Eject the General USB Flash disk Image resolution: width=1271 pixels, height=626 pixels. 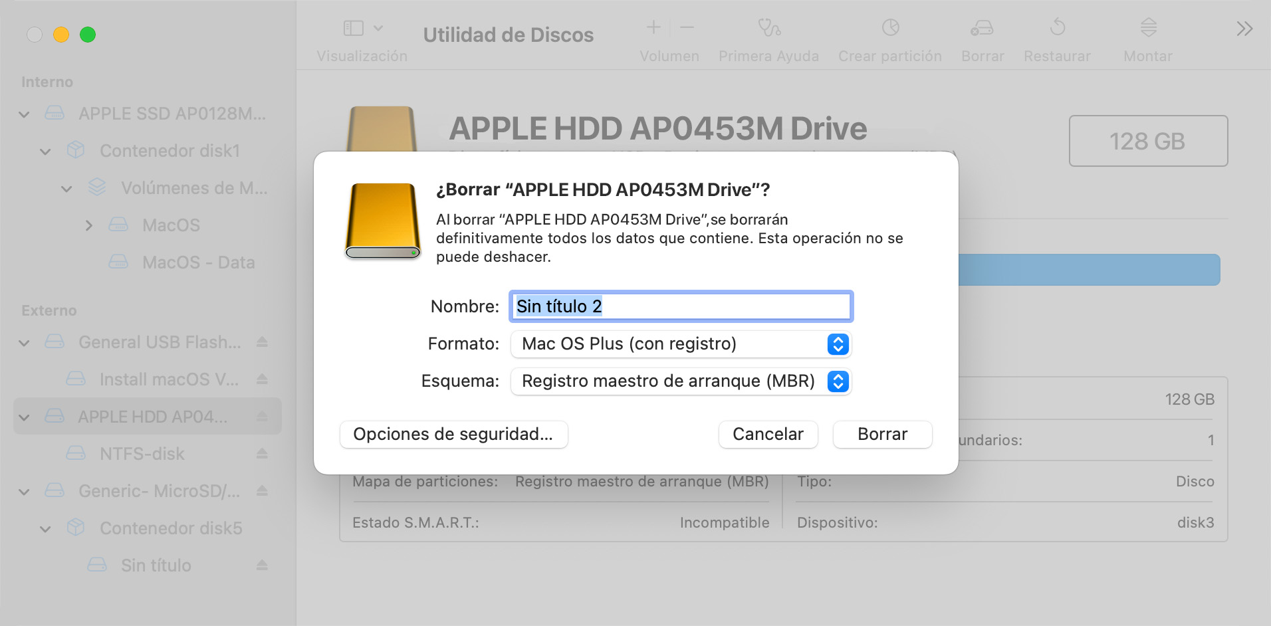pyautogui.click(x=262, y=342)
